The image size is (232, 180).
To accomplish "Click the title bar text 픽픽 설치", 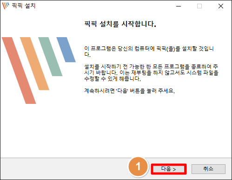I will (24, 6).
